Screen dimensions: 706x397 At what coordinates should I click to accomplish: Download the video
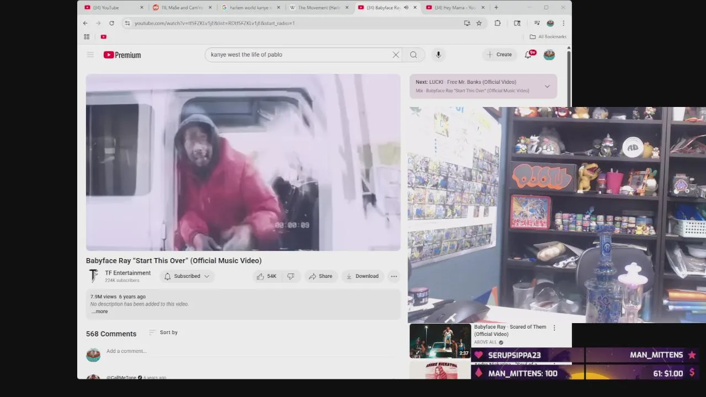tap(362, 276)
